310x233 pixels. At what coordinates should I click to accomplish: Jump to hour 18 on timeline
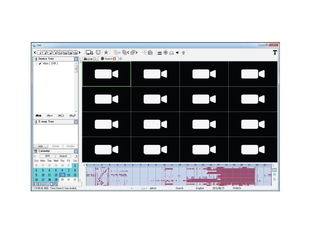tap(226, 165)
